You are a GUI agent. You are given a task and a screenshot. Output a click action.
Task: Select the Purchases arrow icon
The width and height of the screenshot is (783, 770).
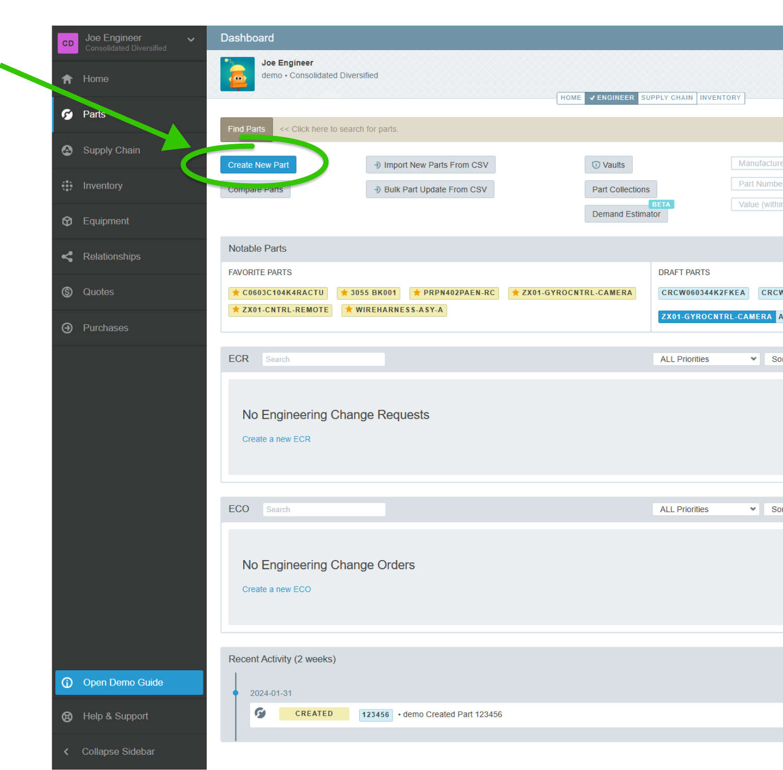click(67, 328)
